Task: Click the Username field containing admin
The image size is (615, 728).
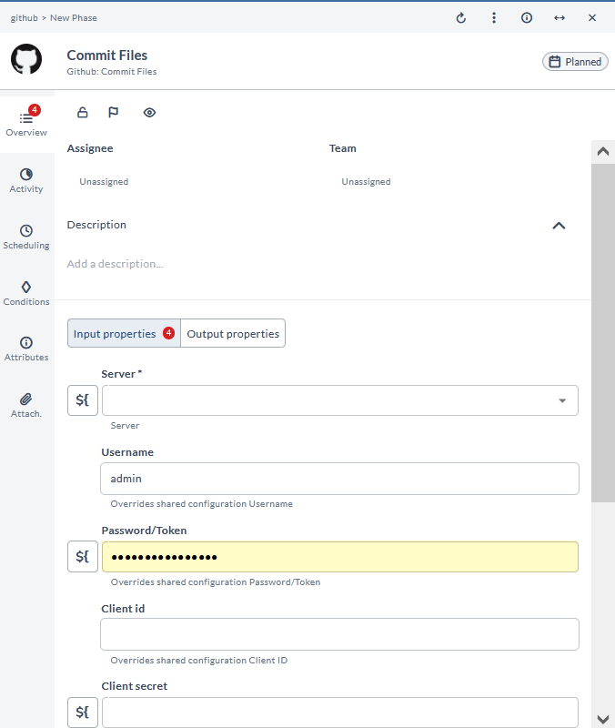Action: [x=339, y=479]
